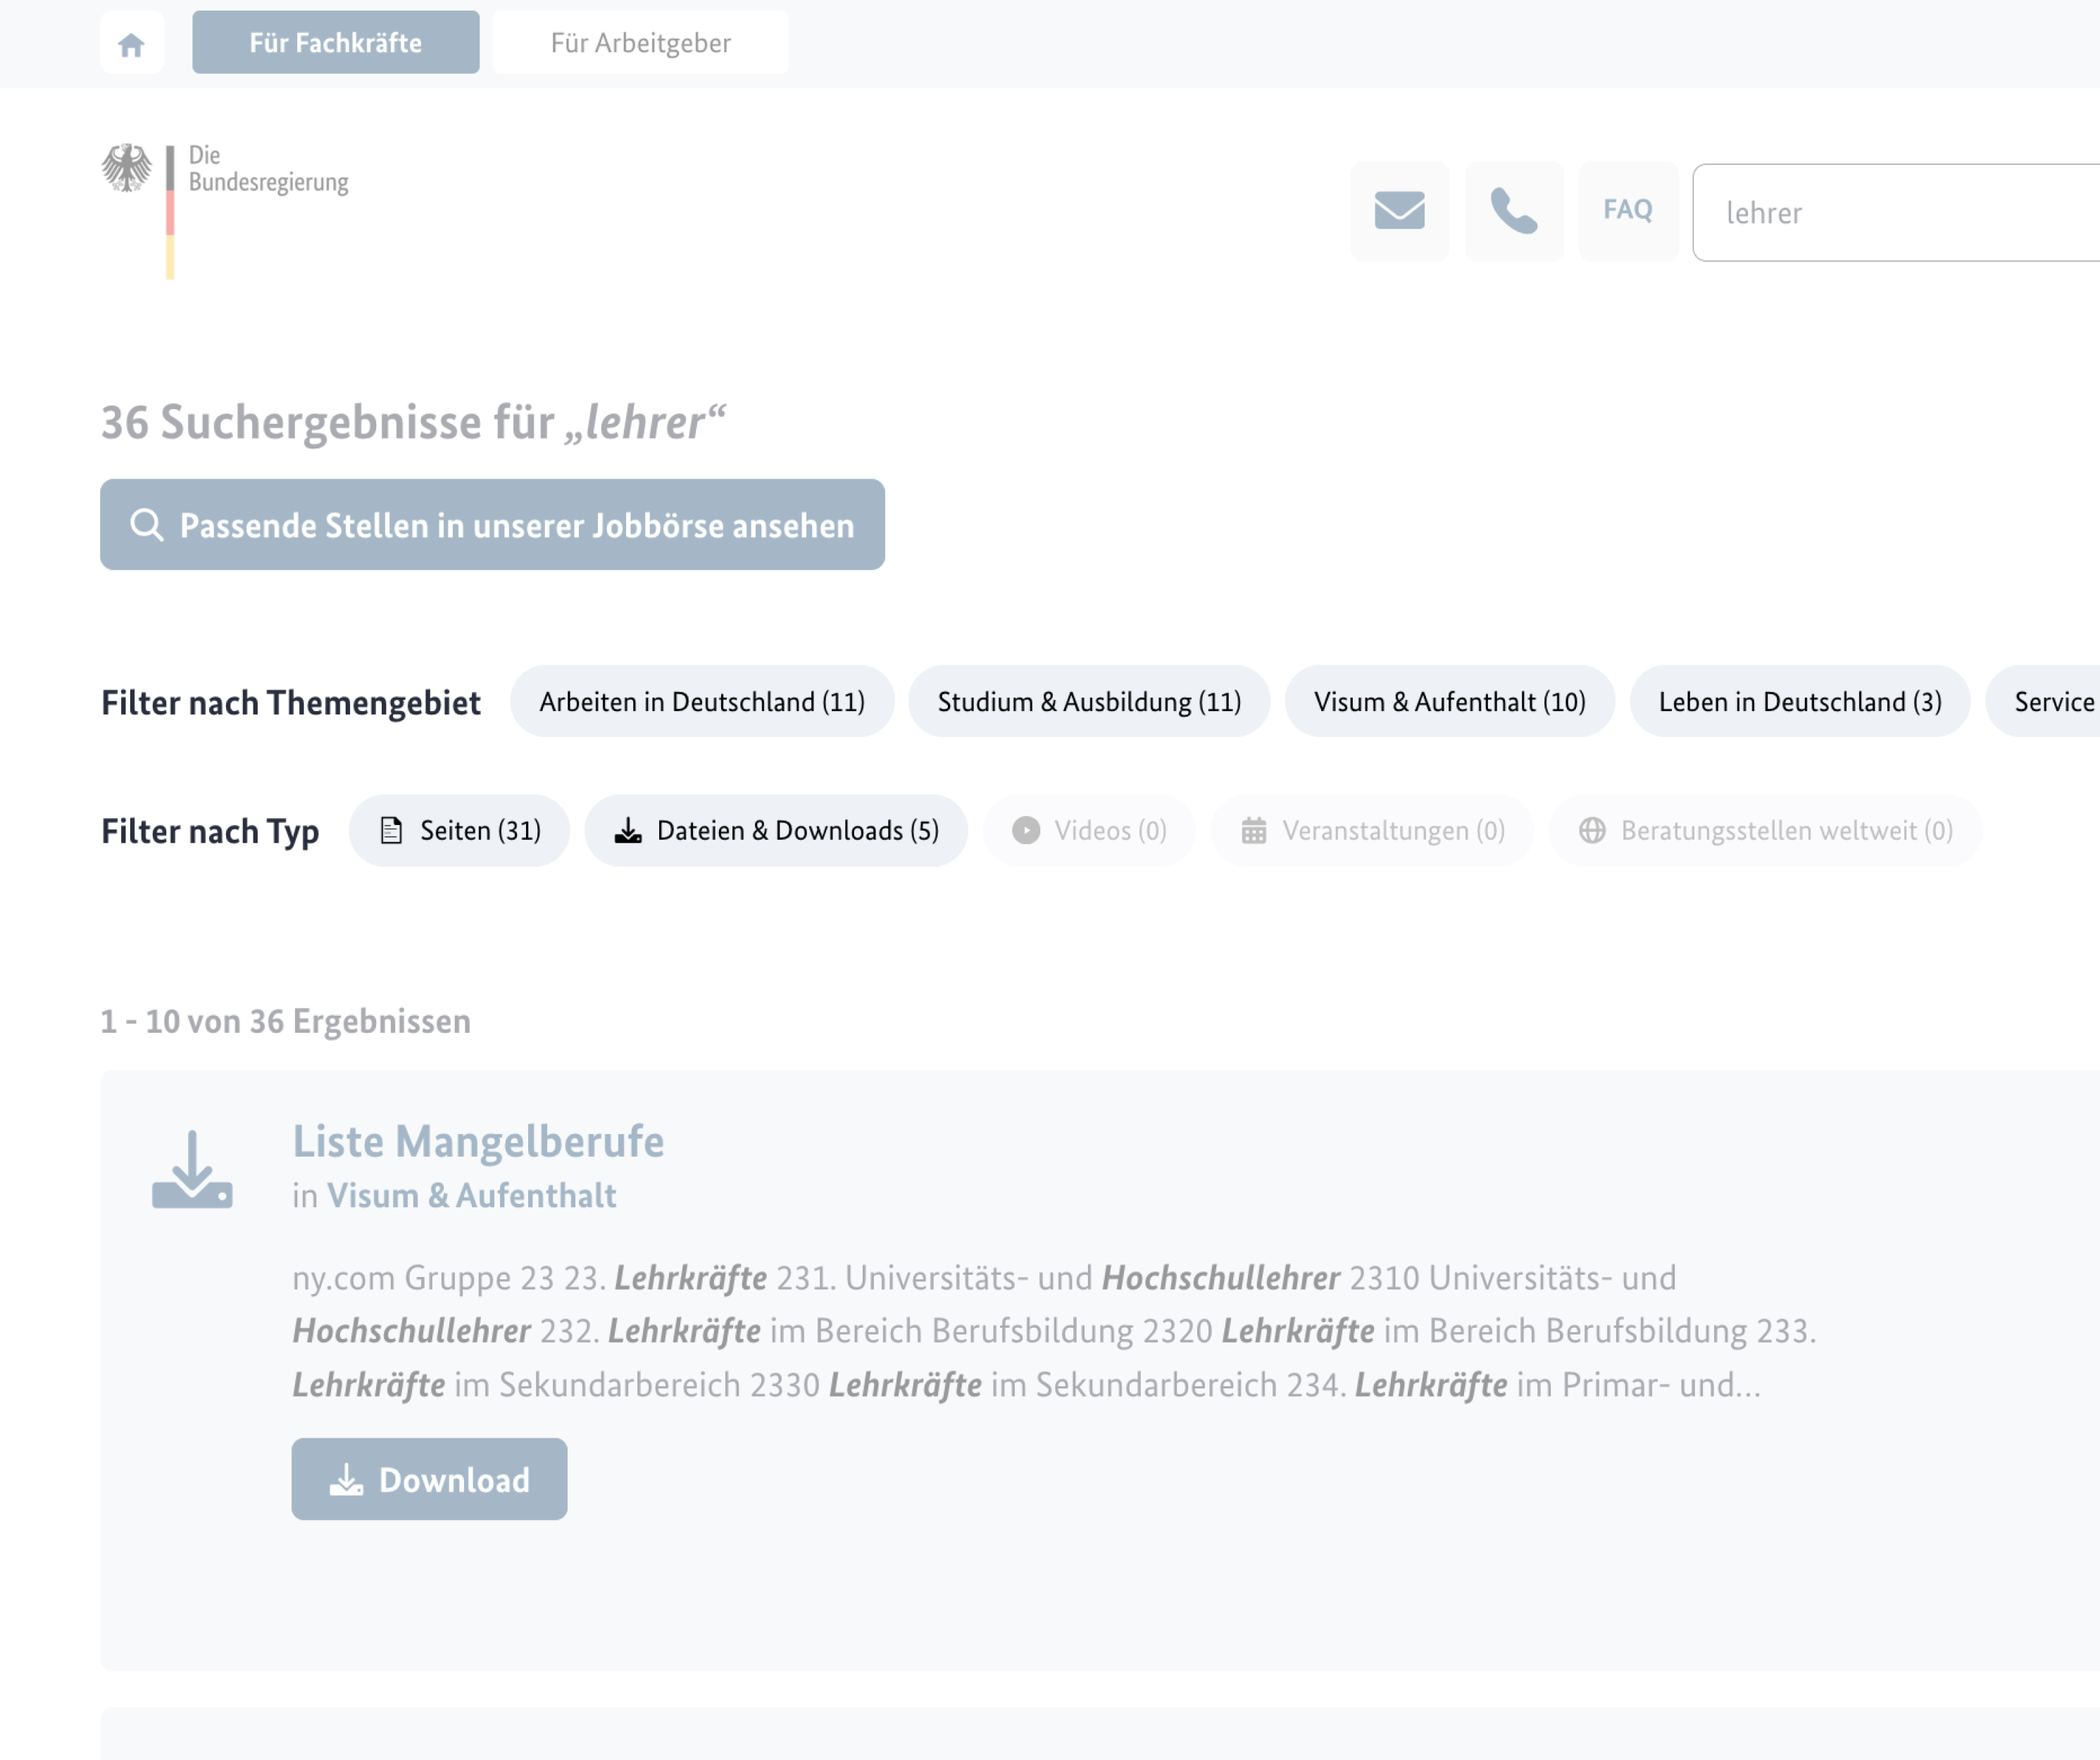This screenshot has width=2100, height=1760.
Task: Switch to the Für Arbeitgeber tab
Action: click(x=639, y=42)
